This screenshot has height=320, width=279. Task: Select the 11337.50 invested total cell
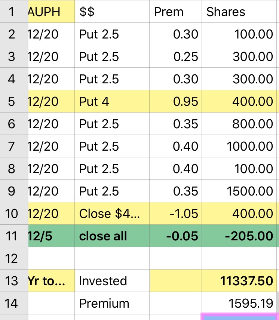239,281
